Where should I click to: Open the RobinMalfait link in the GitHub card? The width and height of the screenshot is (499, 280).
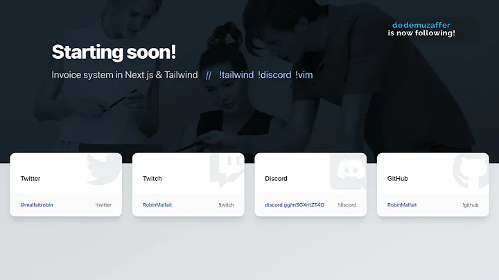tap(402, 205)
